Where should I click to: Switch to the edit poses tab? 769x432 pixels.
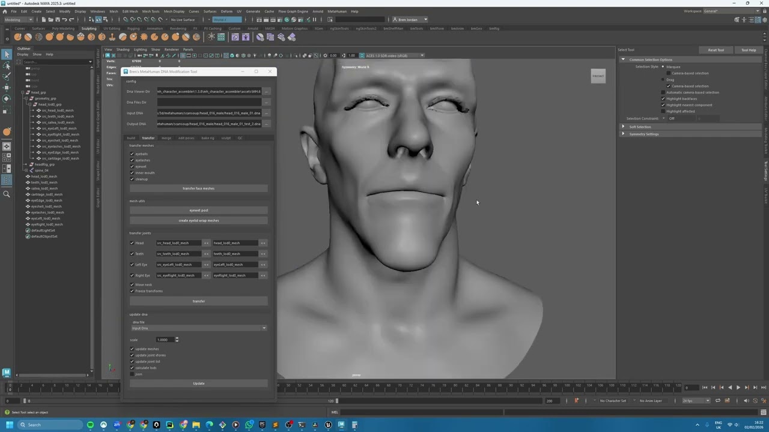pos(186,138)
